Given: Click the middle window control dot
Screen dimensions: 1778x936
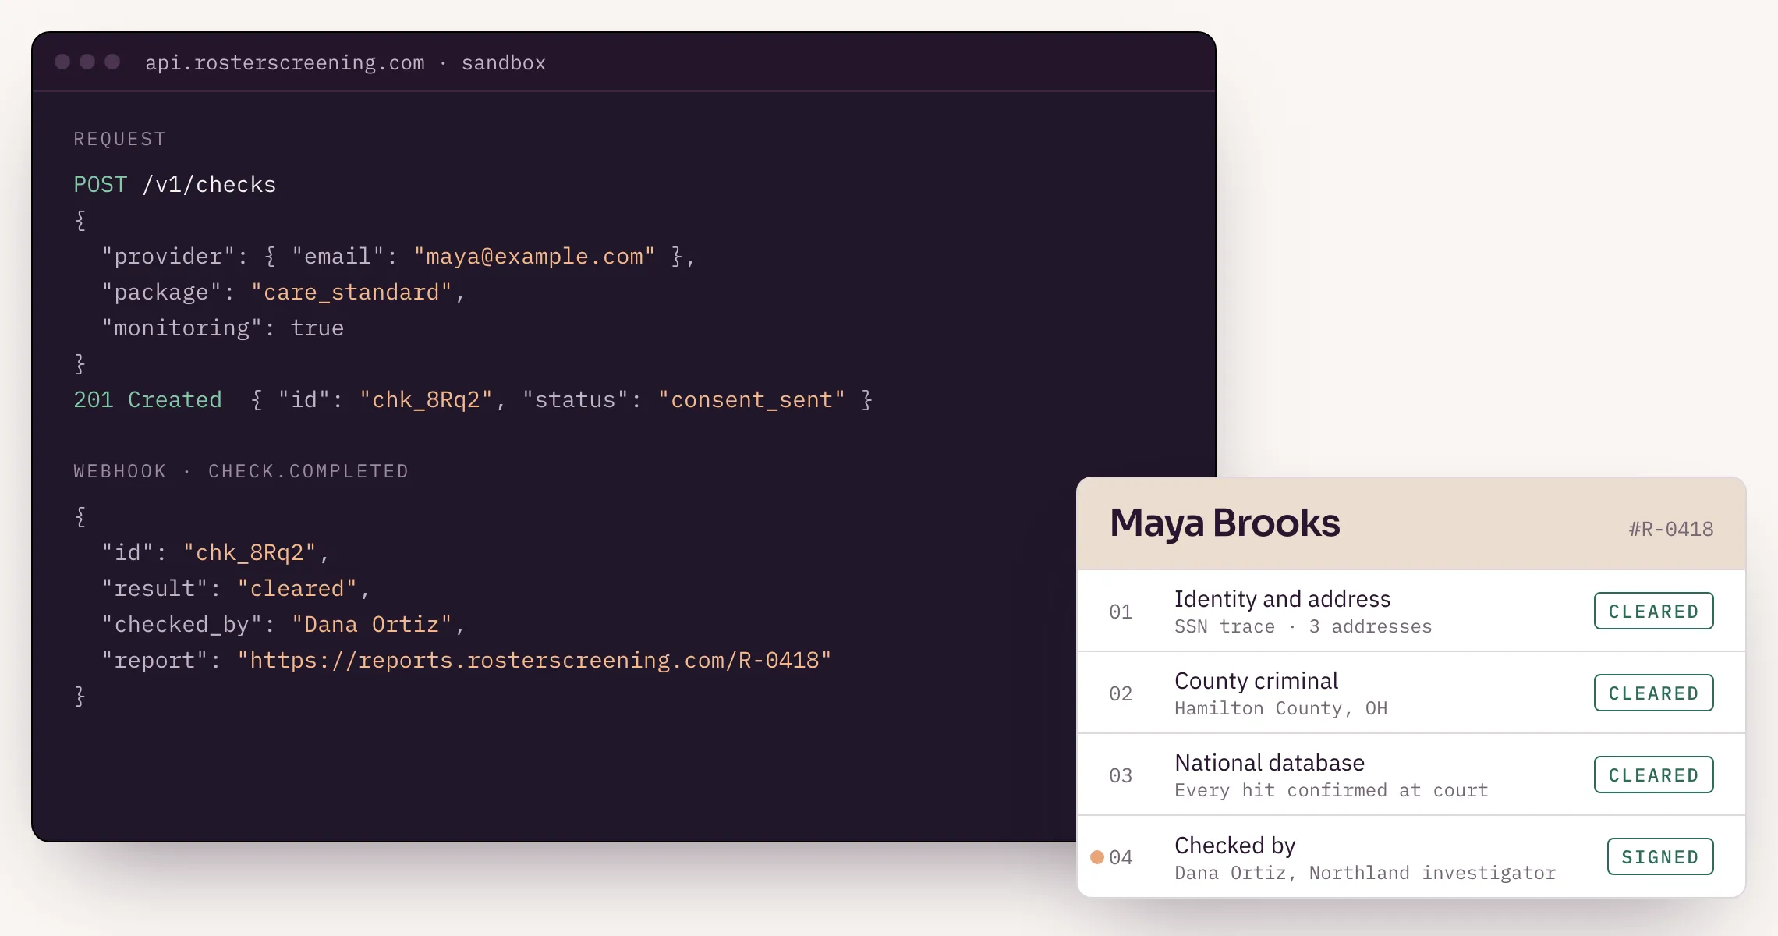Looking at the screenshot, I should click(87, 62).
